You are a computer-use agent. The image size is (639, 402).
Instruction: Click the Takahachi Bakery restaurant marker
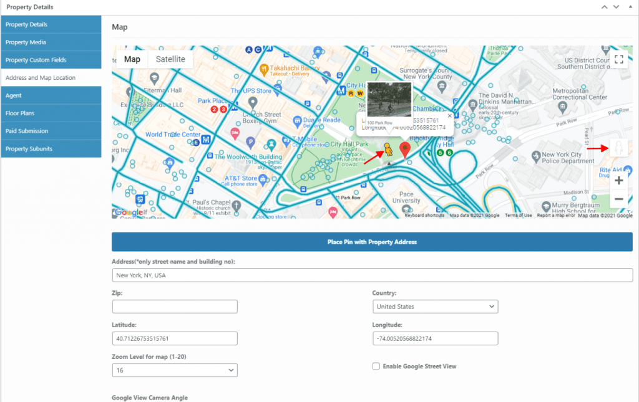tap(264, 69)
